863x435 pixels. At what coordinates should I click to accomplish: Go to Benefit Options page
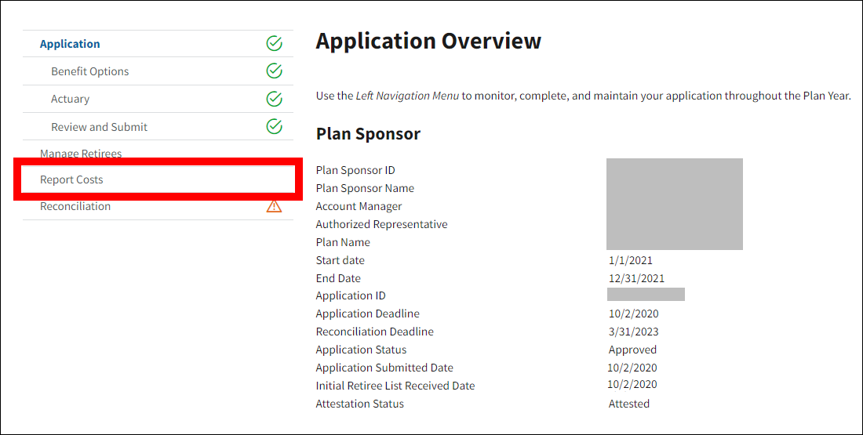tap(89, 71)
